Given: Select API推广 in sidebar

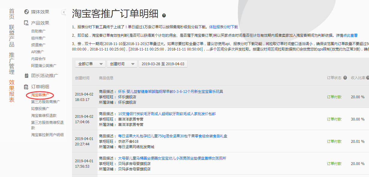Looking at the screenshot, I should pyautogui.click(x=37, y=52).
